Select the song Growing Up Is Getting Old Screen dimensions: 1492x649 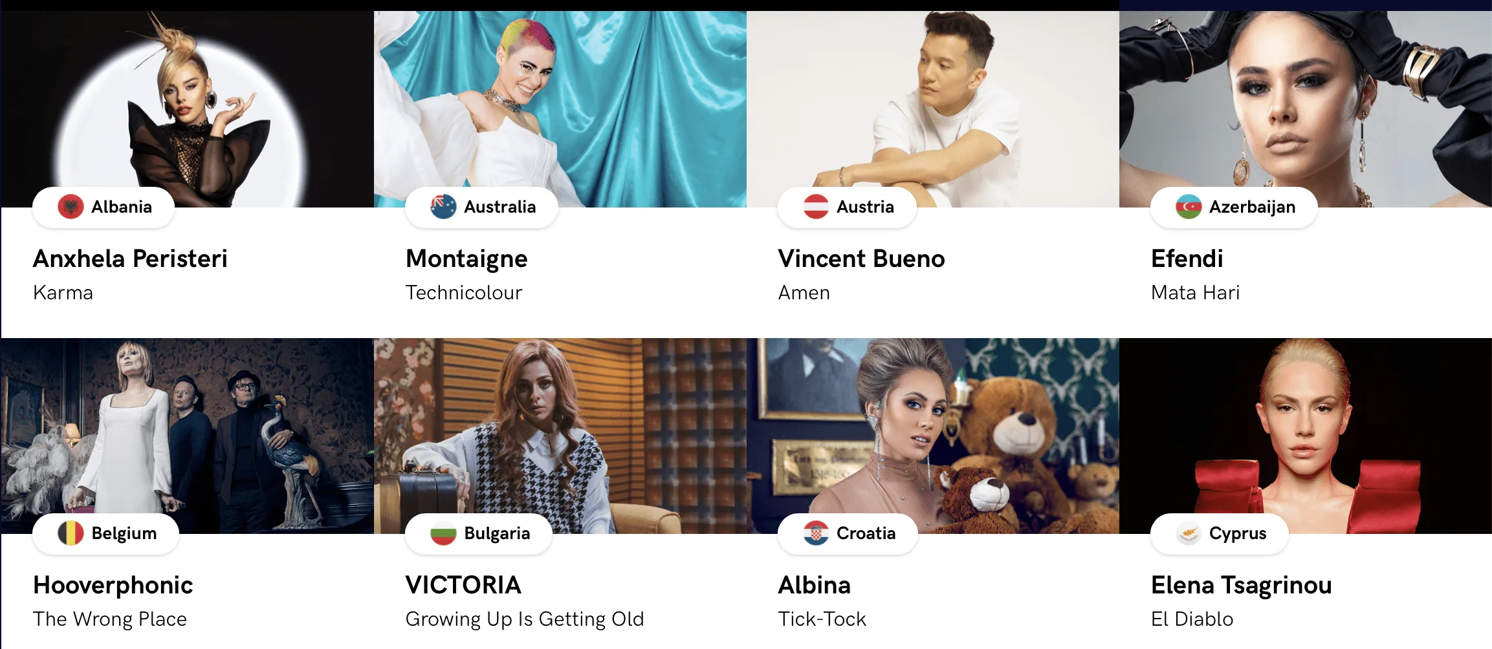(x=525, y=619)
